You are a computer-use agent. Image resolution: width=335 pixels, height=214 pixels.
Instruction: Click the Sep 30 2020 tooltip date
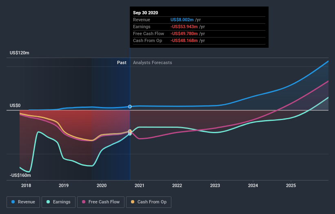[146, 13]
